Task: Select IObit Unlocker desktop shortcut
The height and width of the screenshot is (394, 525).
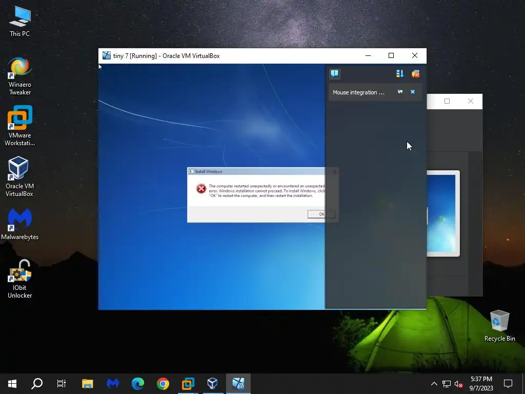Action: [x=20, y=279]
